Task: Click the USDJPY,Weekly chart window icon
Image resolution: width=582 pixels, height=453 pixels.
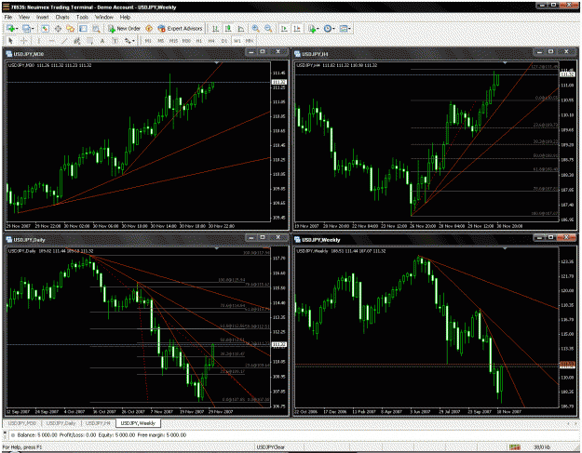Action: click(298, 239)
